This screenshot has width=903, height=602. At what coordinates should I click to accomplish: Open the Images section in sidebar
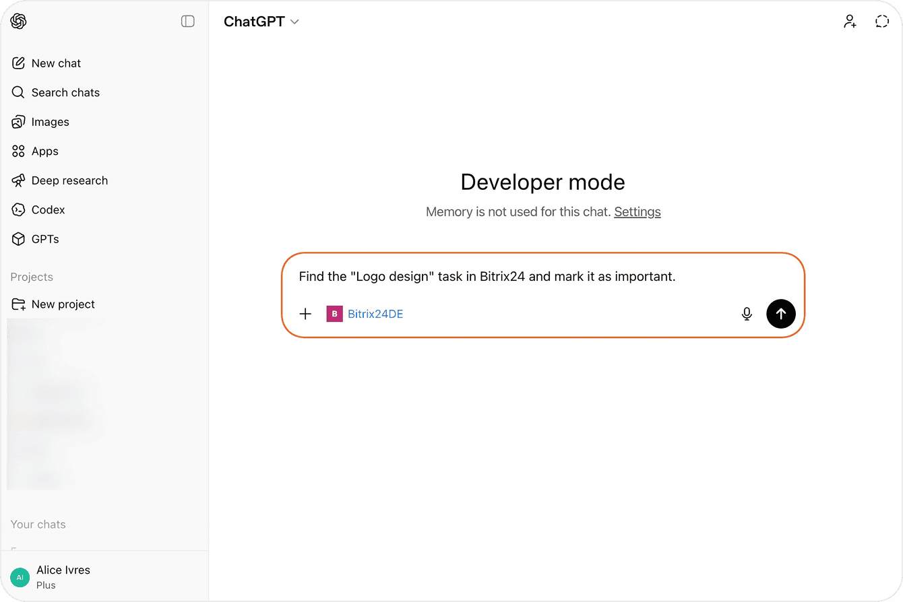(50, 122)
